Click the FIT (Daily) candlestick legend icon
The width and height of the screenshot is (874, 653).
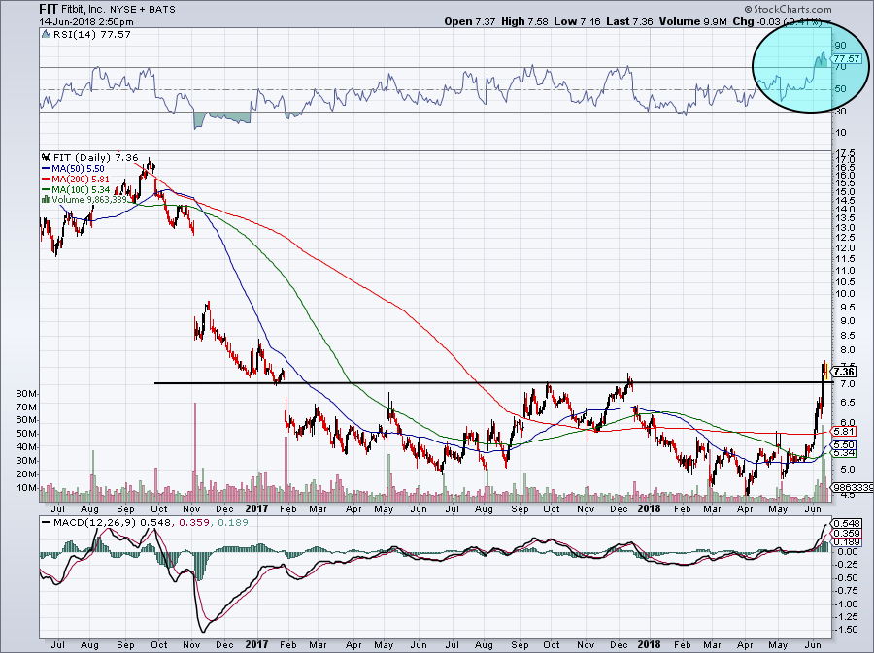(44, 157)
